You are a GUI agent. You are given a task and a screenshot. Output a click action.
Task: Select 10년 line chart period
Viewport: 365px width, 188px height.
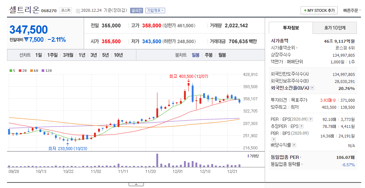(x=118, y=55)
